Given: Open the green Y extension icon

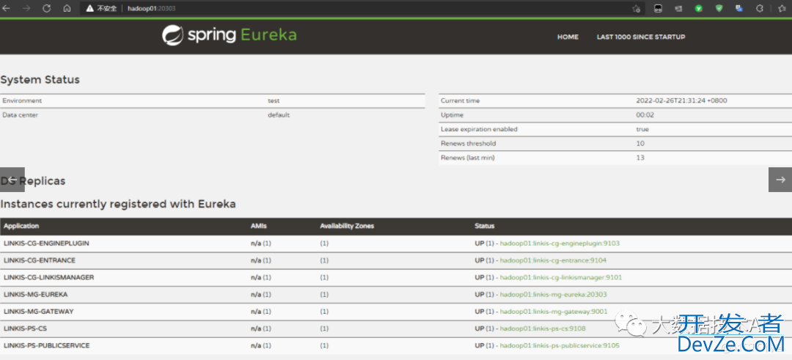Looking at the screenshot, I should click(x=699, y=9).
